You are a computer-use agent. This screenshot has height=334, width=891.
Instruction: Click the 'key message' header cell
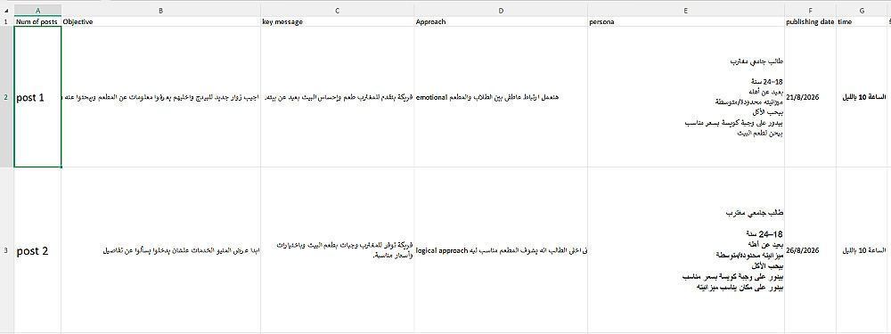tap(338, 21)
